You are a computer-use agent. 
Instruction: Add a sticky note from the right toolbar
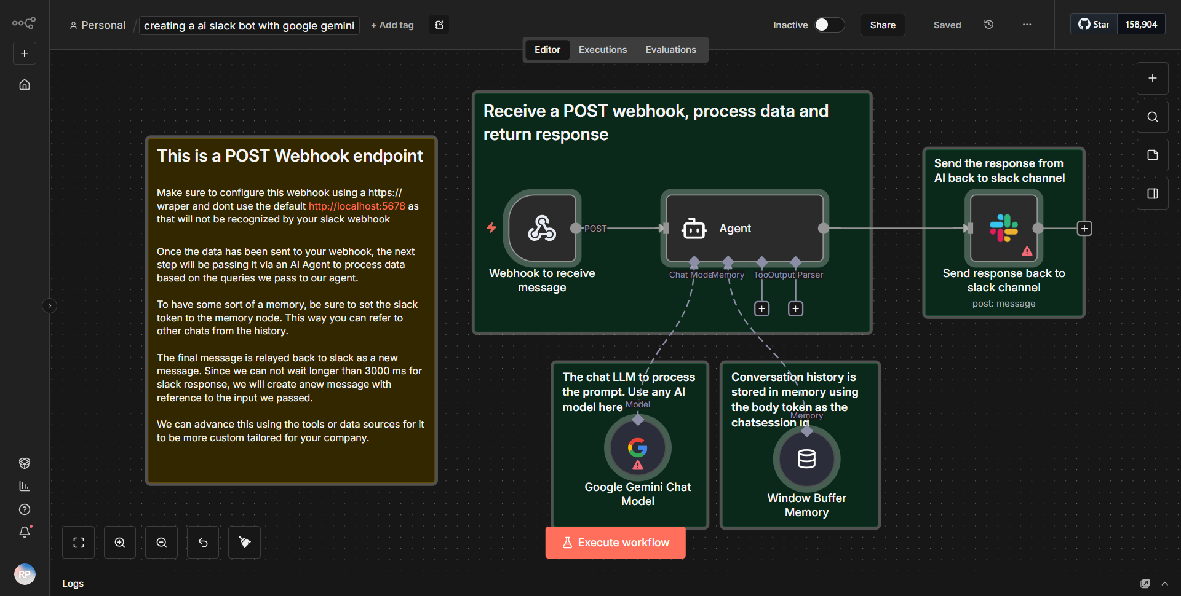click(1153, 155)
